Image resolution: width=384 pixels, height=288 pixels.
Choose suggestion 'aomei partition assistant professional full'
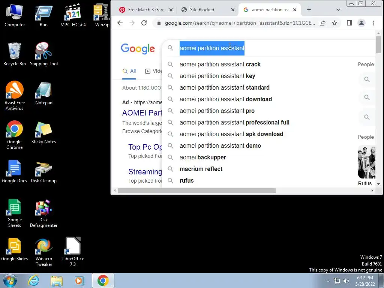coord(234,123)
